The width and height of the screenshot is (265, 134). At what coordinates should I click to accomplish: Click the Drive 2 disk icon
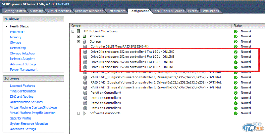(x=85, y=57)
